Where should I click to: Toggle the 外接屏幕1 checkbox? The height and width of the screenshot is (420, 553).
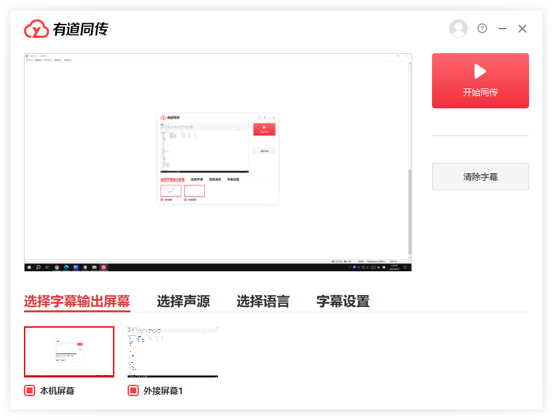click(134, 390)
